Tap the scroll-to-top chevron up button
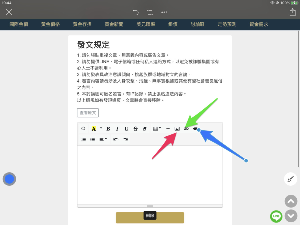This screenshot has height=225, width=300. [291, 201]
